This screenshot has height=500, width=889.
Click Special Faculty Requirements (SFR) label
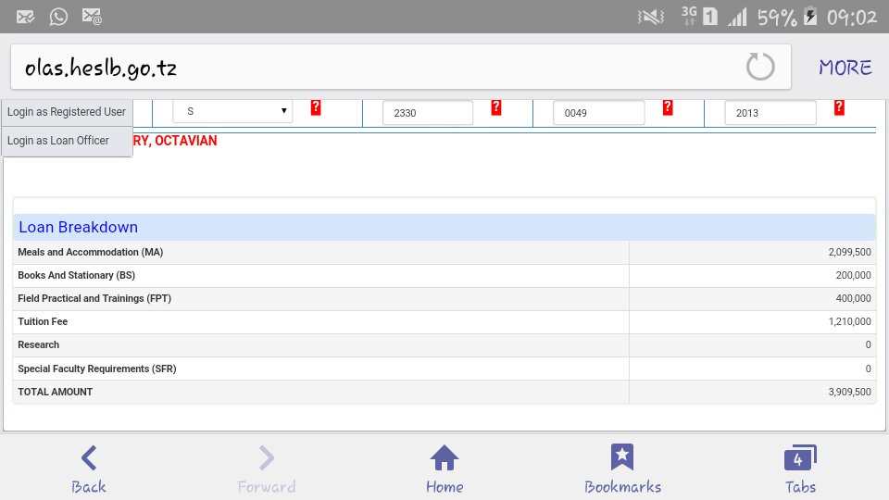[x=97, y=369]
